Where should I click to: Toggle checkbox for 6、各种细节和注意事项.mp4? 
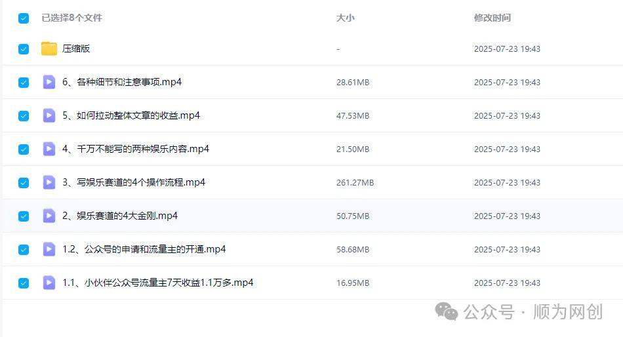tap(24, 83)
